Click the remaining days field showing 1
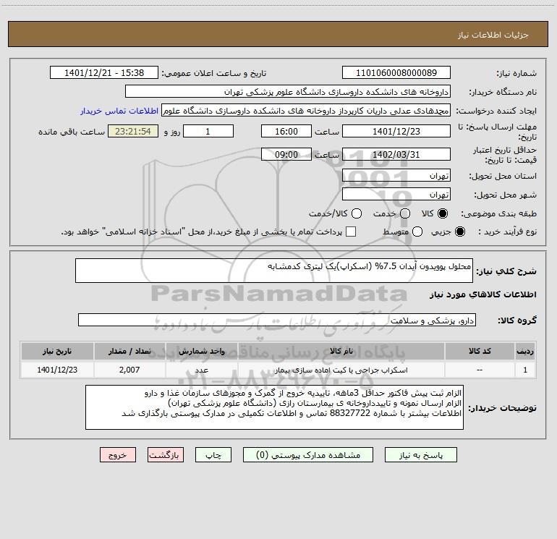The image size is (557, 539). click(208, 131)
